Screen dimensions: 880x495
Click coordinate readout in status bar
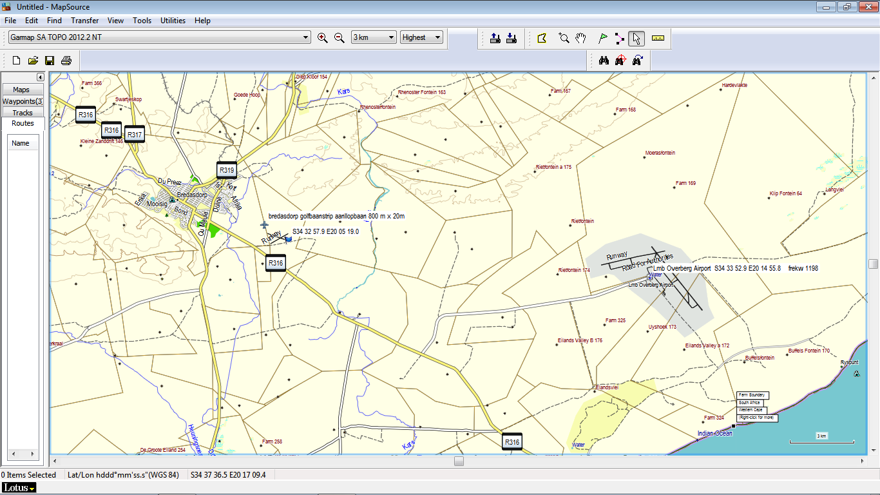229,475
